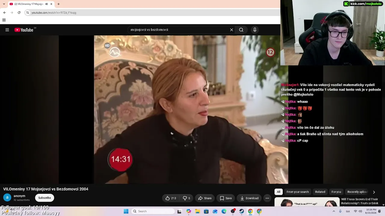Select the Recently uploaded chip
The image size is (385, 216).
point(357,192)
